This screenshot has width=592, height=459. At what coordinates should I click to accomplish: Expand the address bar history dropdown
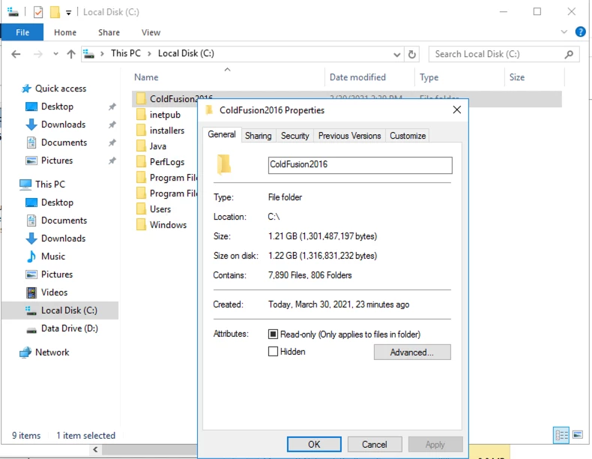(x=397, y=55)
